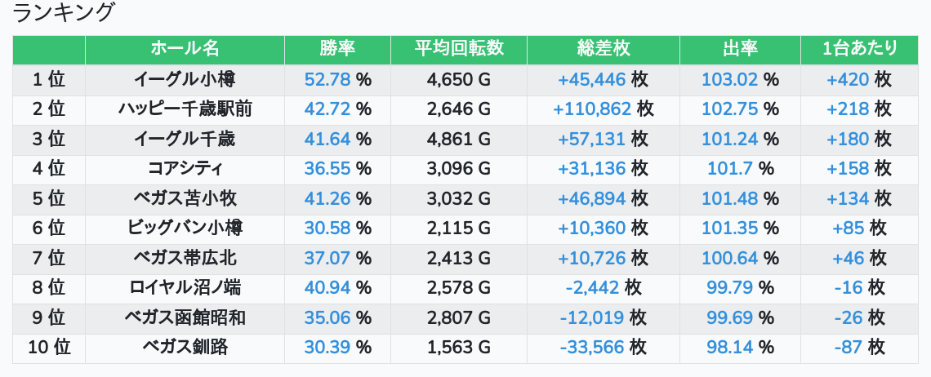Viewport: 931px width, 377px height.
Task: Open the コアシティ hall entry
Action: click(185, 169)
